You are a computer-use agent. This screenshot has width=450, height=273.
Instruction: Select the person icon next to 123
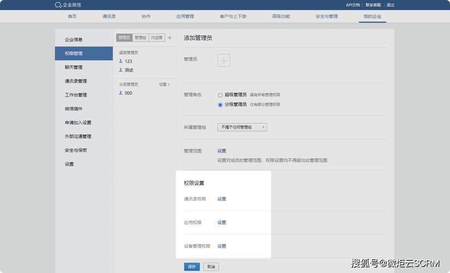[x=121, y=61]
